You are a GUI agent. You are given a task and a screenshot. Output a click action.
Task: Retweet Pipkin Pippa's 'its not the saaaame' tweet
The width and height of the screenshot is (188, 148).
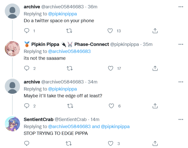pyautogui.click(x=70, y=68)
